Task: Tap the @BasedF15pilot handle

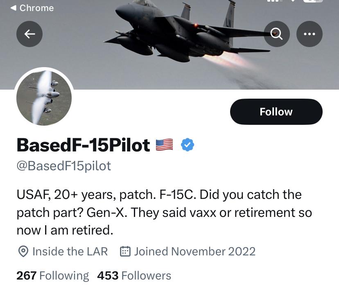Action: (64, 166)
